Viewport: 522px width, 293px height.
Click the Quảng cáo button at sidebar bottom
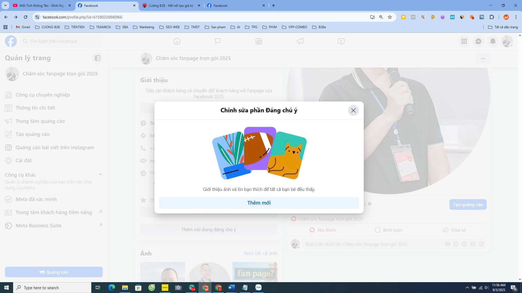coord(54,272)
